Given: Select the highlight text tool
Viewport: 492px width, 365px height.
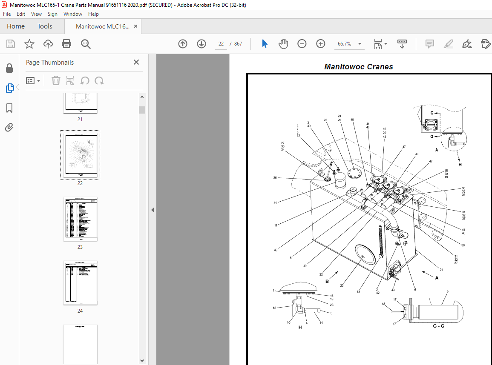Looking at the screenshot, I should coord(449,44).
